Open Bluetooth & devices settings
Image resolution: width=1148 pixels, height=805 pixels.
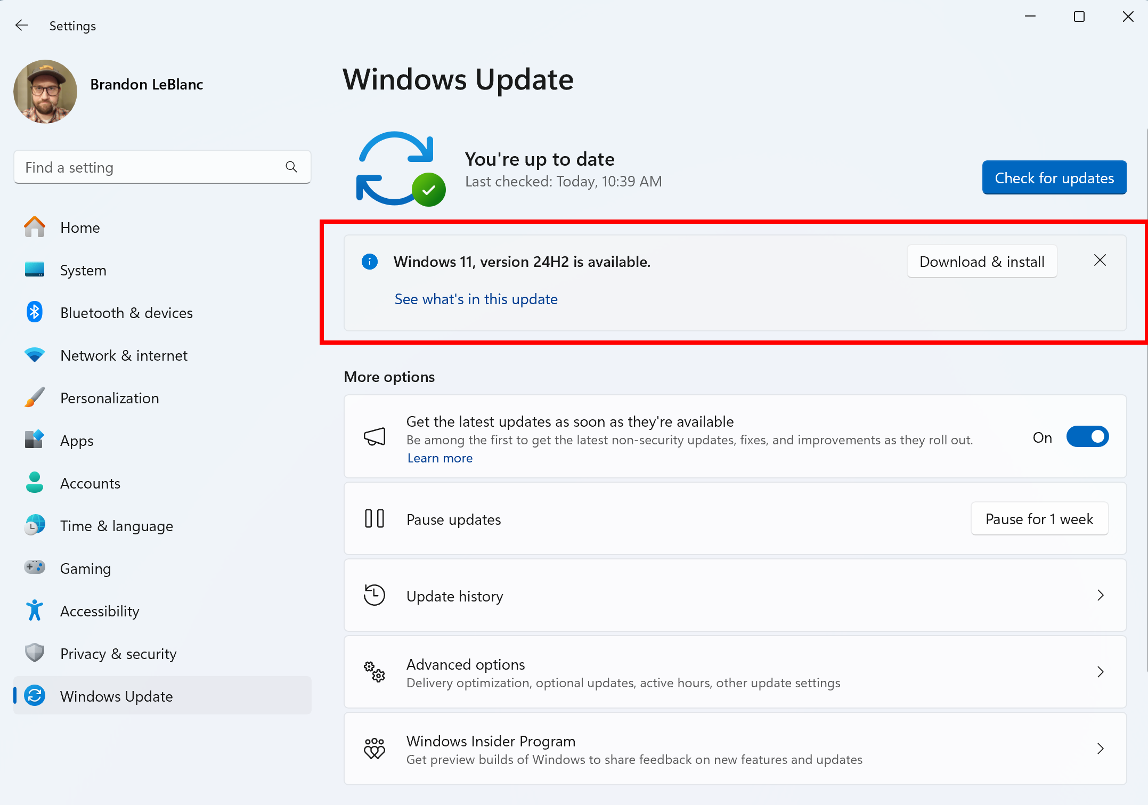click(162, 313)
